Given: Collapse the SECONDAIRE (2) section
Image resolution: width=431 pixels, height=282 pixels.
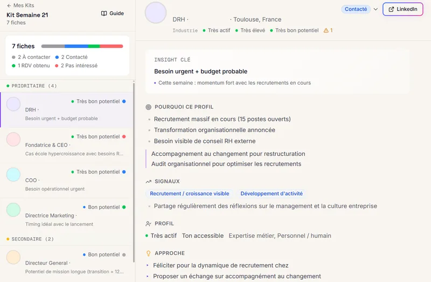Looking at the screenshot, I should pos(30,239).
